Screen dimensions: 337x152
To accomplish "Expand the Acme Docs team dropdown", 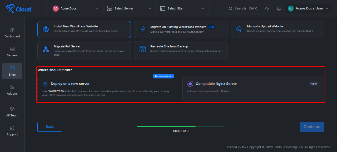I will [96, 8].
